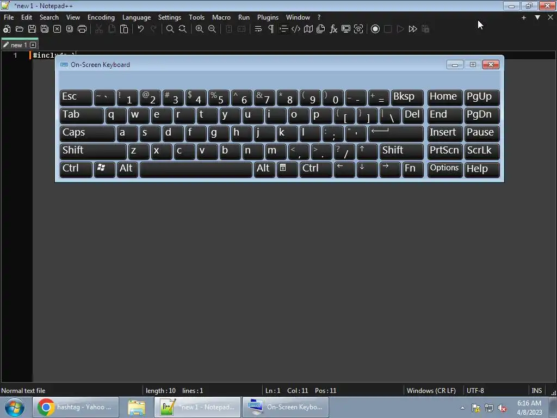Screen dimensions: 557x418
Task: Undo last action in Notepad++ toolbar
Action: click(x=141, y=29)
